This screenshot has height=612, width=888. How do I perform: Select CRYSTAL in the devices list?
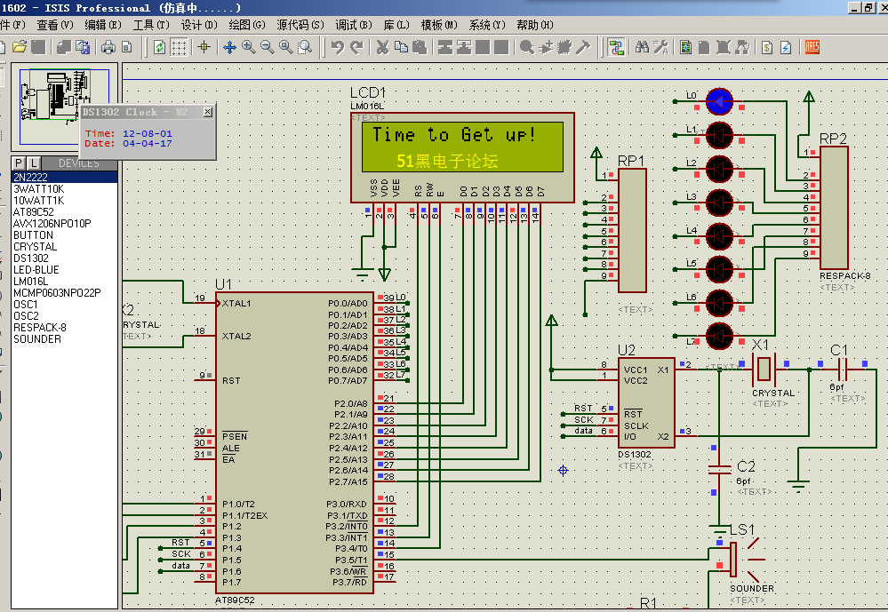(x=65, y=246)
